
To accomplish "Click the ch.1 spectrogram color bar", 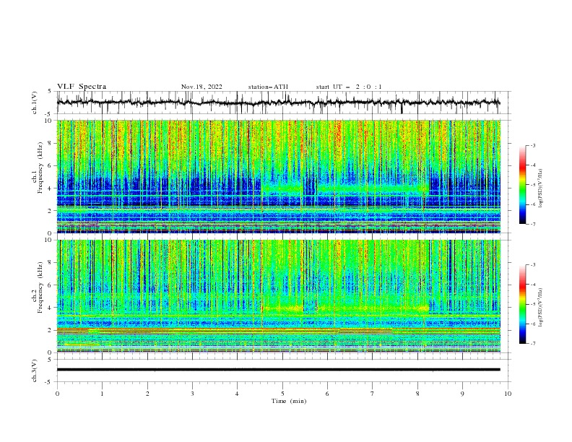I will [522, 185].
